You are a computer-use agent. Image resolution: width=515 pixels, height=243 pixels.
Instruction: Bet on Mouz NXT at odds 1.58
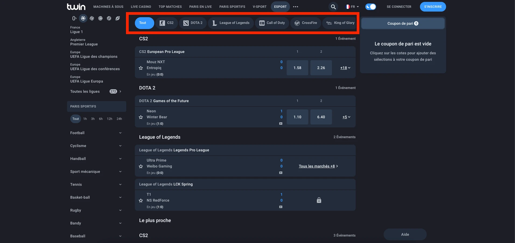297,68
